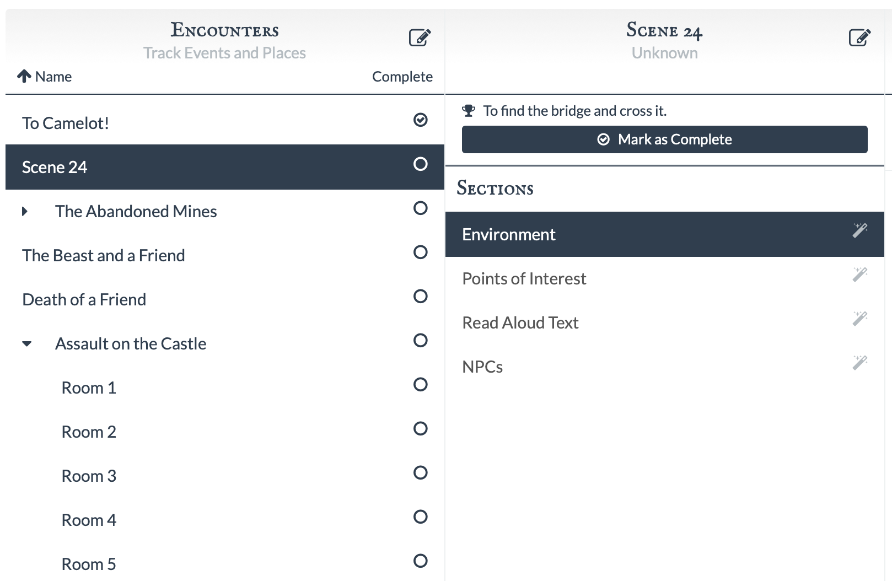Toggle complete circle for Room 3
Viewport: 892px width, 581px height.
pos(421,472)
